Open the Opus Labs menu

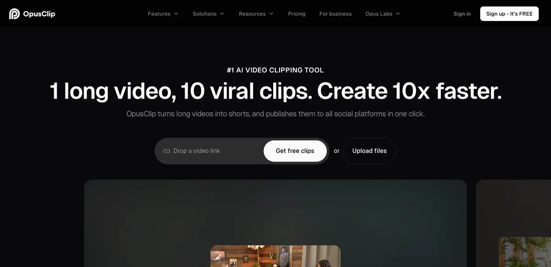383,14
